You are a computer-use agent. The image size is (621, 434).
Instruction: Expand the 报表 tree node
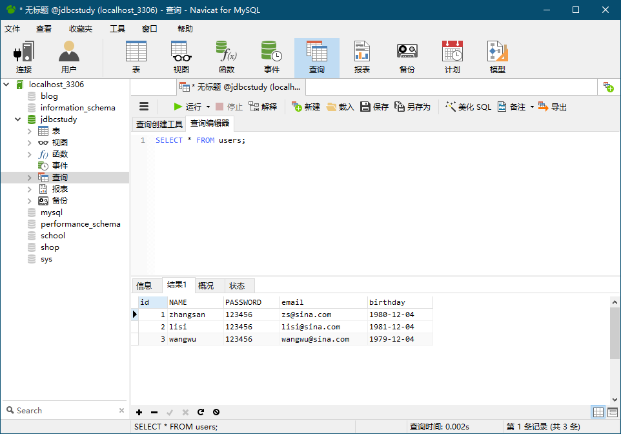click(29, 189)
